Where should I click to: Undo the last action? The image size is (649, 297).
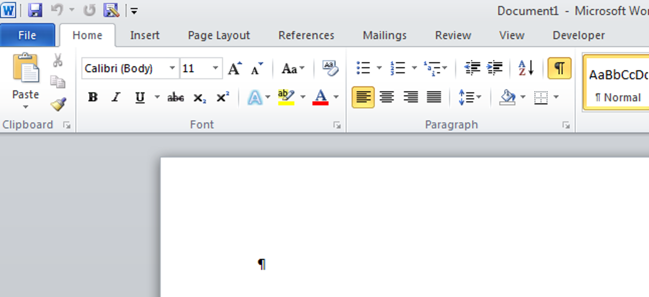[57, 10]
